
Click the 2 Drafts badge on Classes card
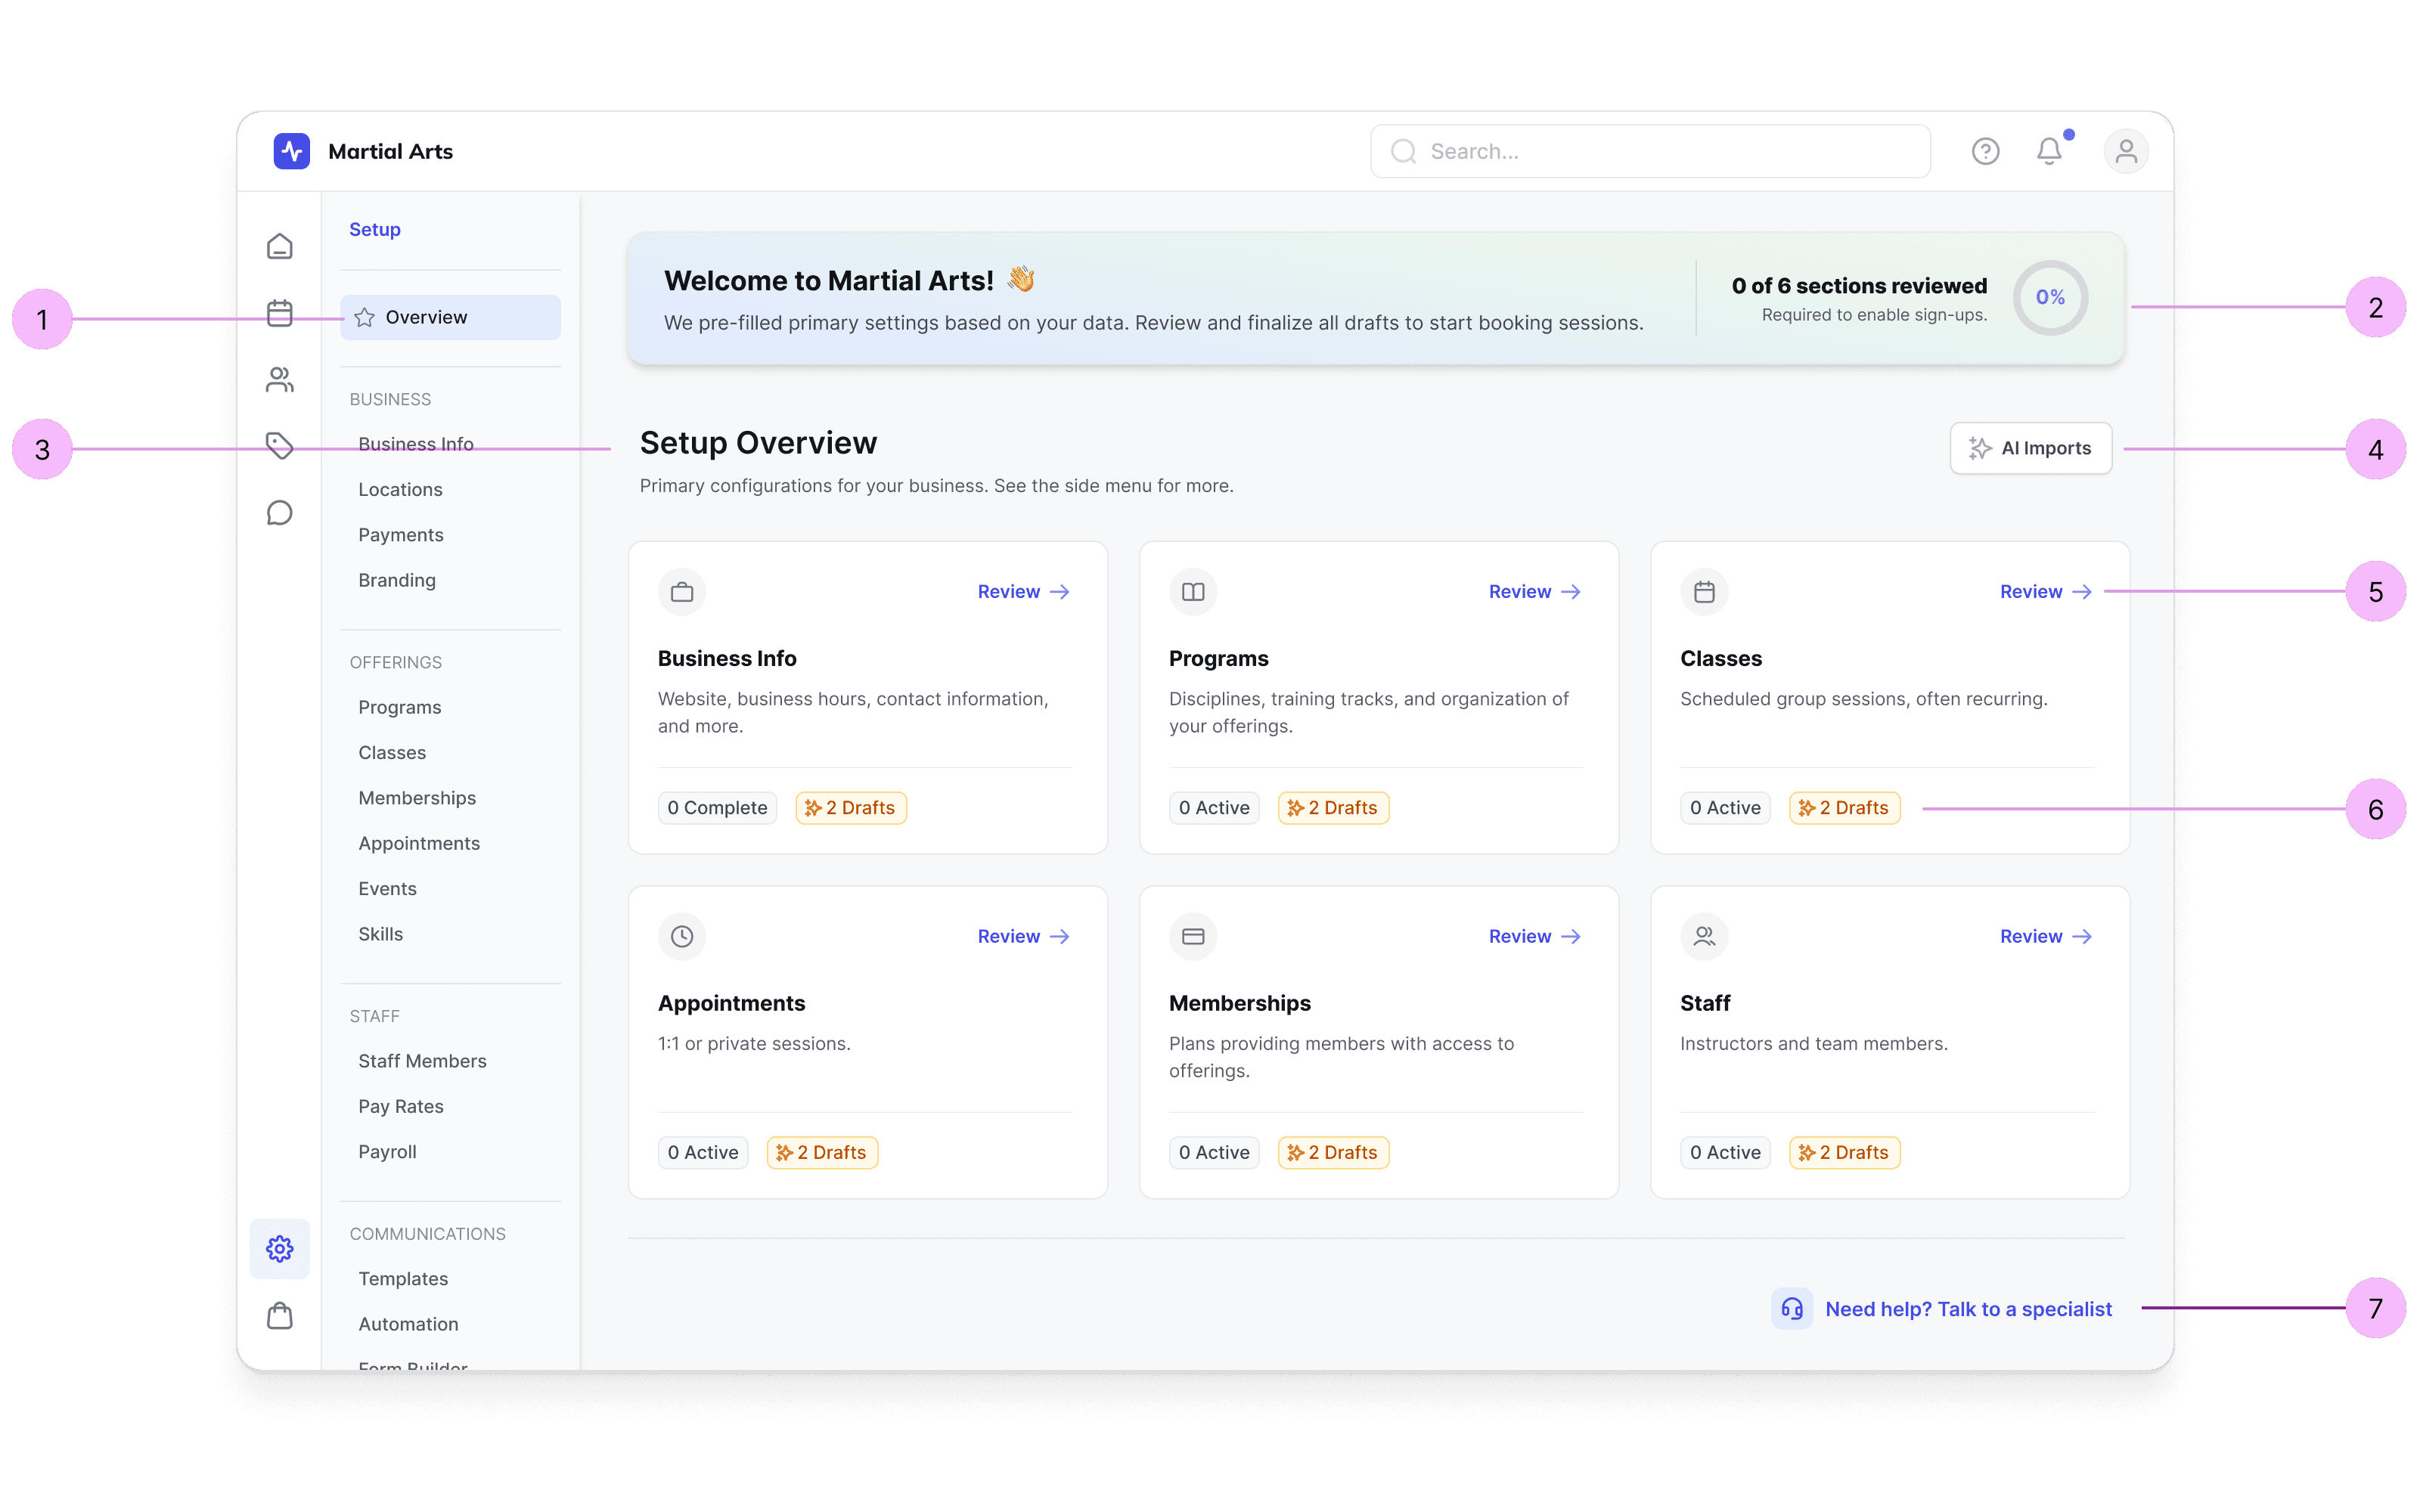[1845, 808]
